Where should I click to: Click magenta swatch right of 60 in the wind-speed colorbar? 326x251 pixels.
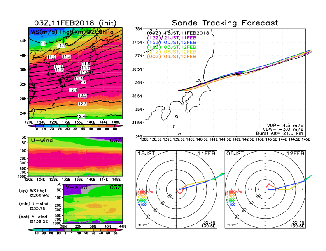pos(119,126)
